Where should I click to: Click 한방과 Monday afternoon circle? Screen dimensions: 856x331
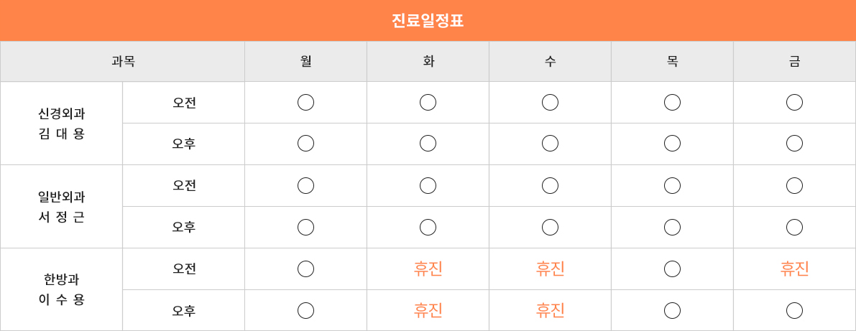click(x=305, y=311)
